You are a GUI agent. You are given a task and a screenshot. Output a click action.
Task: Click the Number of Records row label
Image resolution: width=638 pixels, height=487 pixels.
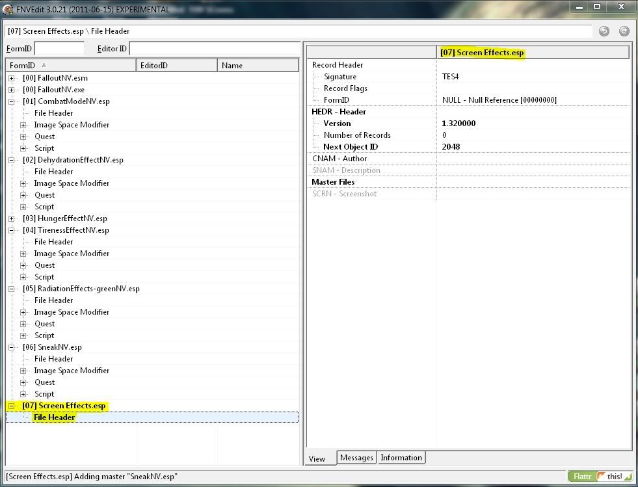357,135
